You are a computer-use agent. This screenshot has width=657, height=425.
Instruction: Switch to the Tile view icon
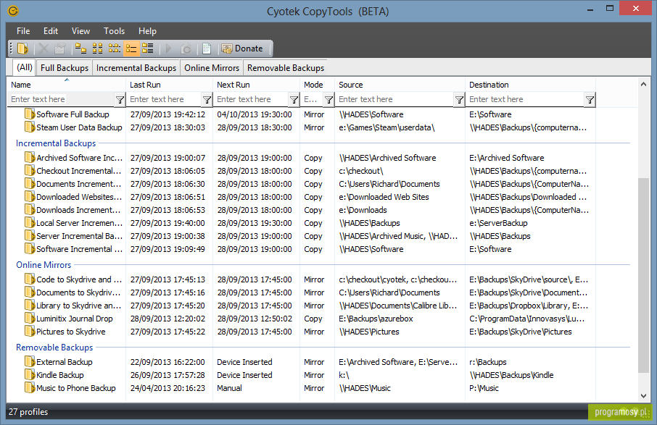147,49
